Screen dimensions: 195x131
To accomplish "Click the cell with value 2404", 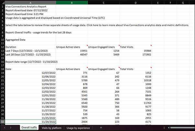I will point(72,122).
